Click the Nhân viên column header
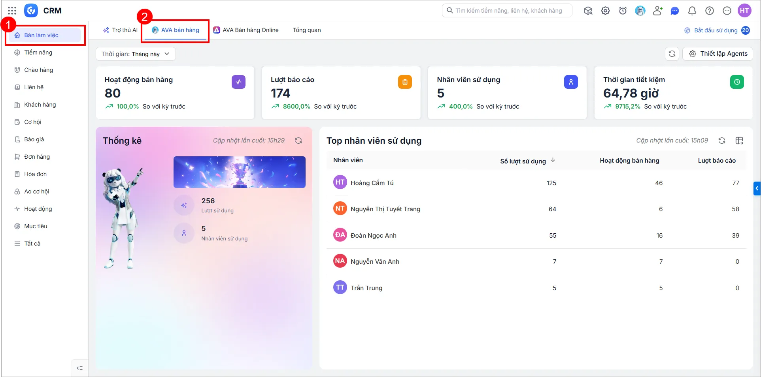Viewport: 761px width, 377px height. coord(348,160)
